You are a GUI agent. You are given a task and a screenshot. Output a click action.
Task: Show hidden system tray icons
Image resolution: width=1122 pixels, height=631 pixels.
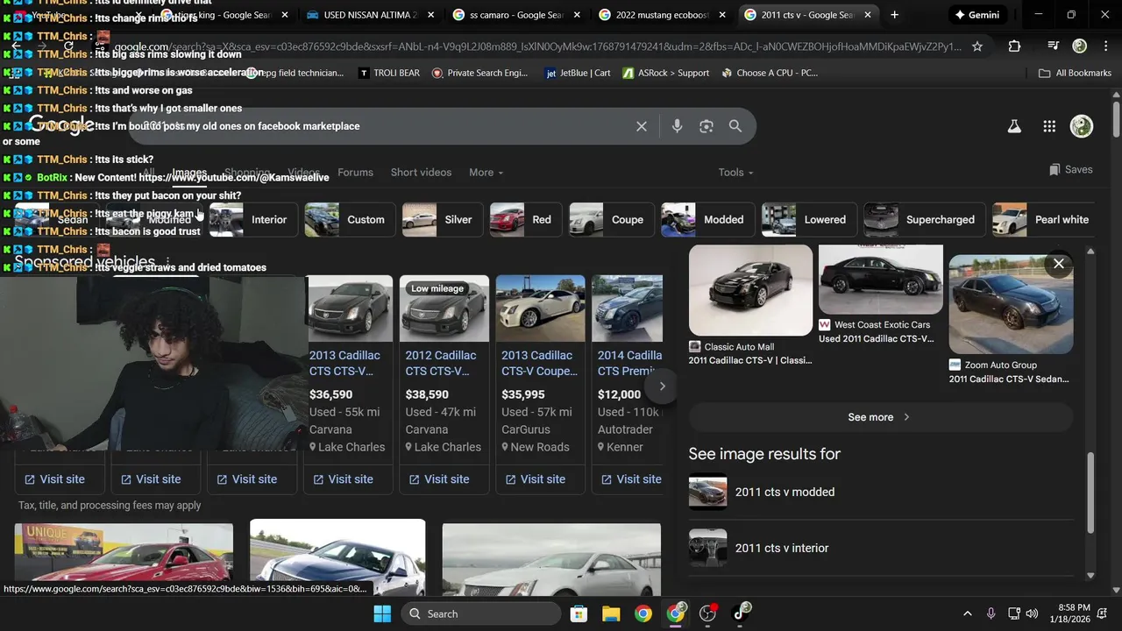click(967, 613)
